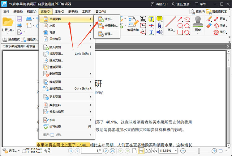Select the Oval shape tool
This screenshot has height=156, width=232.
[180, 26]
